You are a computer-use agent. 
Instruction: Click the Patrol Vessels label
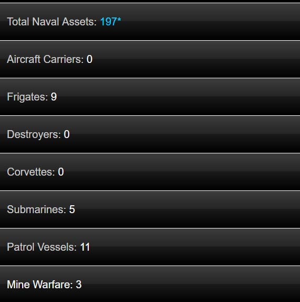pos(42,247)
